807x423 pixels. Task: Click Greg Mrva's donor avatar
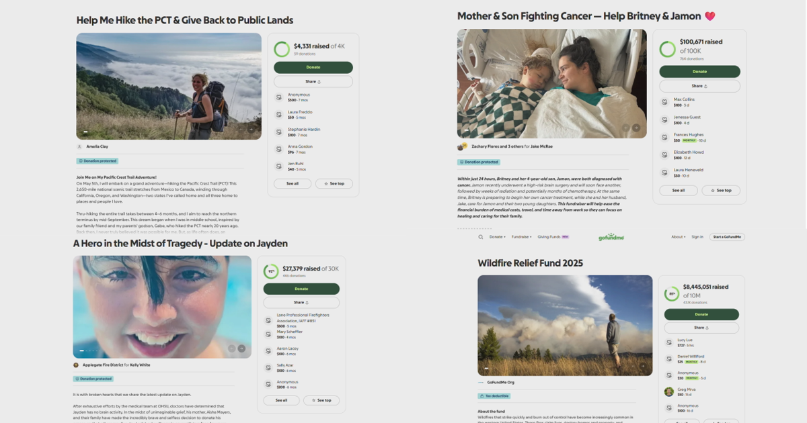pyautogui.click(x=669, y=391)
